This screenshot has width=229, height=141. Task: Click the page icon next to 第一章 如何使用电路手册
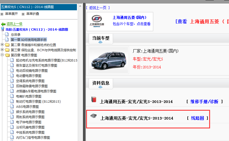pos(7,39)
